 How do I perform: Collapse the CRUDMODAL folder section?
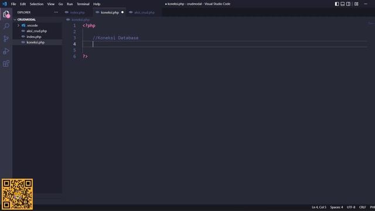coord(26,19)
